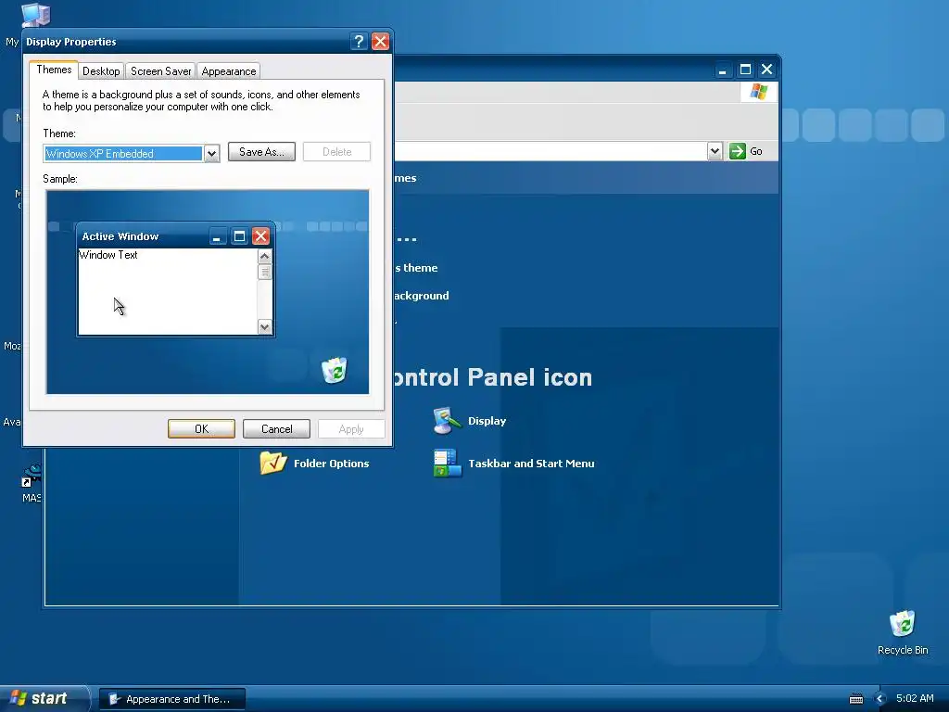This screenshot has height=712, width=949.
Task: Close the Control Panel window
Action: (x=766, y=70)
